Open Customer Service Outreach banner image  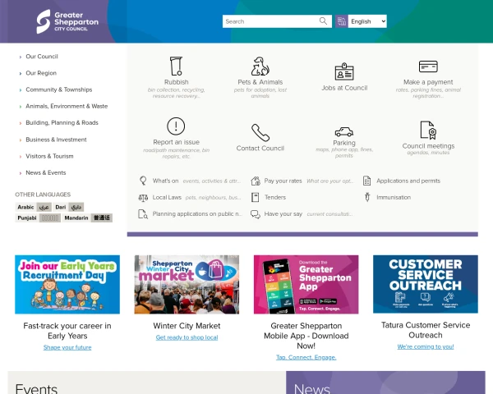point(426,284)
